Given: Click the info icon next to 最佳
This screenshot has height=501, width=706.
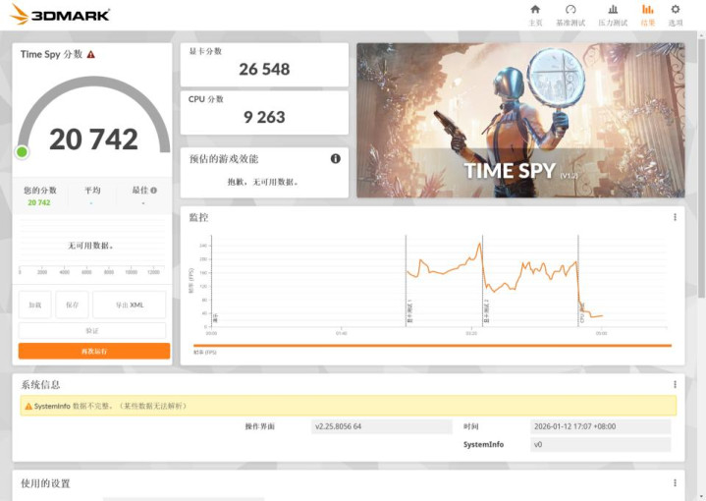Looking at the screenshot, I should tap(153, 191).
